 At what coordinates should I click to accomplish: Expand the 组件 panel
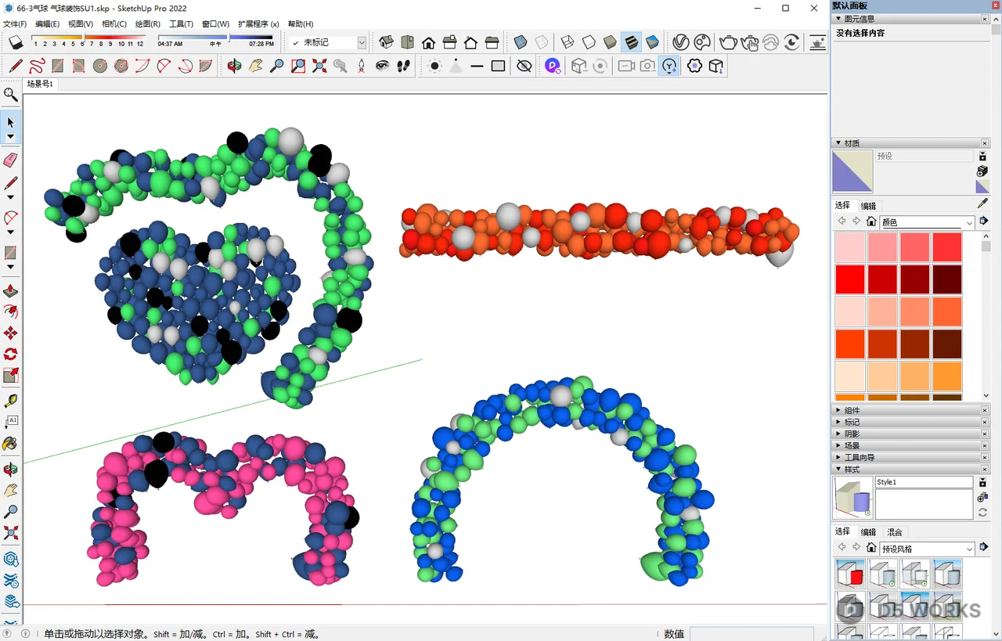[908, 410]
